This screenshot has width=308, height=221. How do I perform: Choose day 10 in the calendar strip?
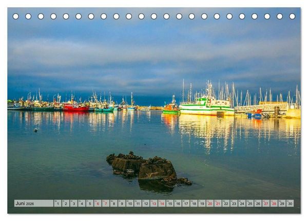(130, 204)
